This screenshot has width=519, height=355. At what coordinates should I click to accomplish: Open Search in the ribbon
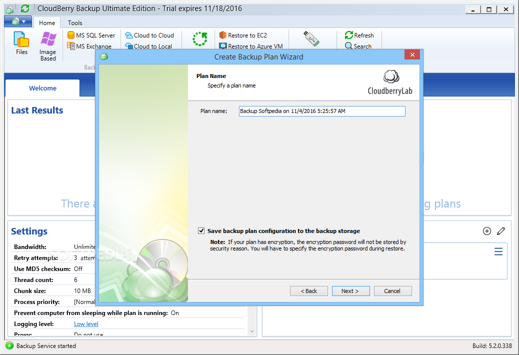pos(358,46)
